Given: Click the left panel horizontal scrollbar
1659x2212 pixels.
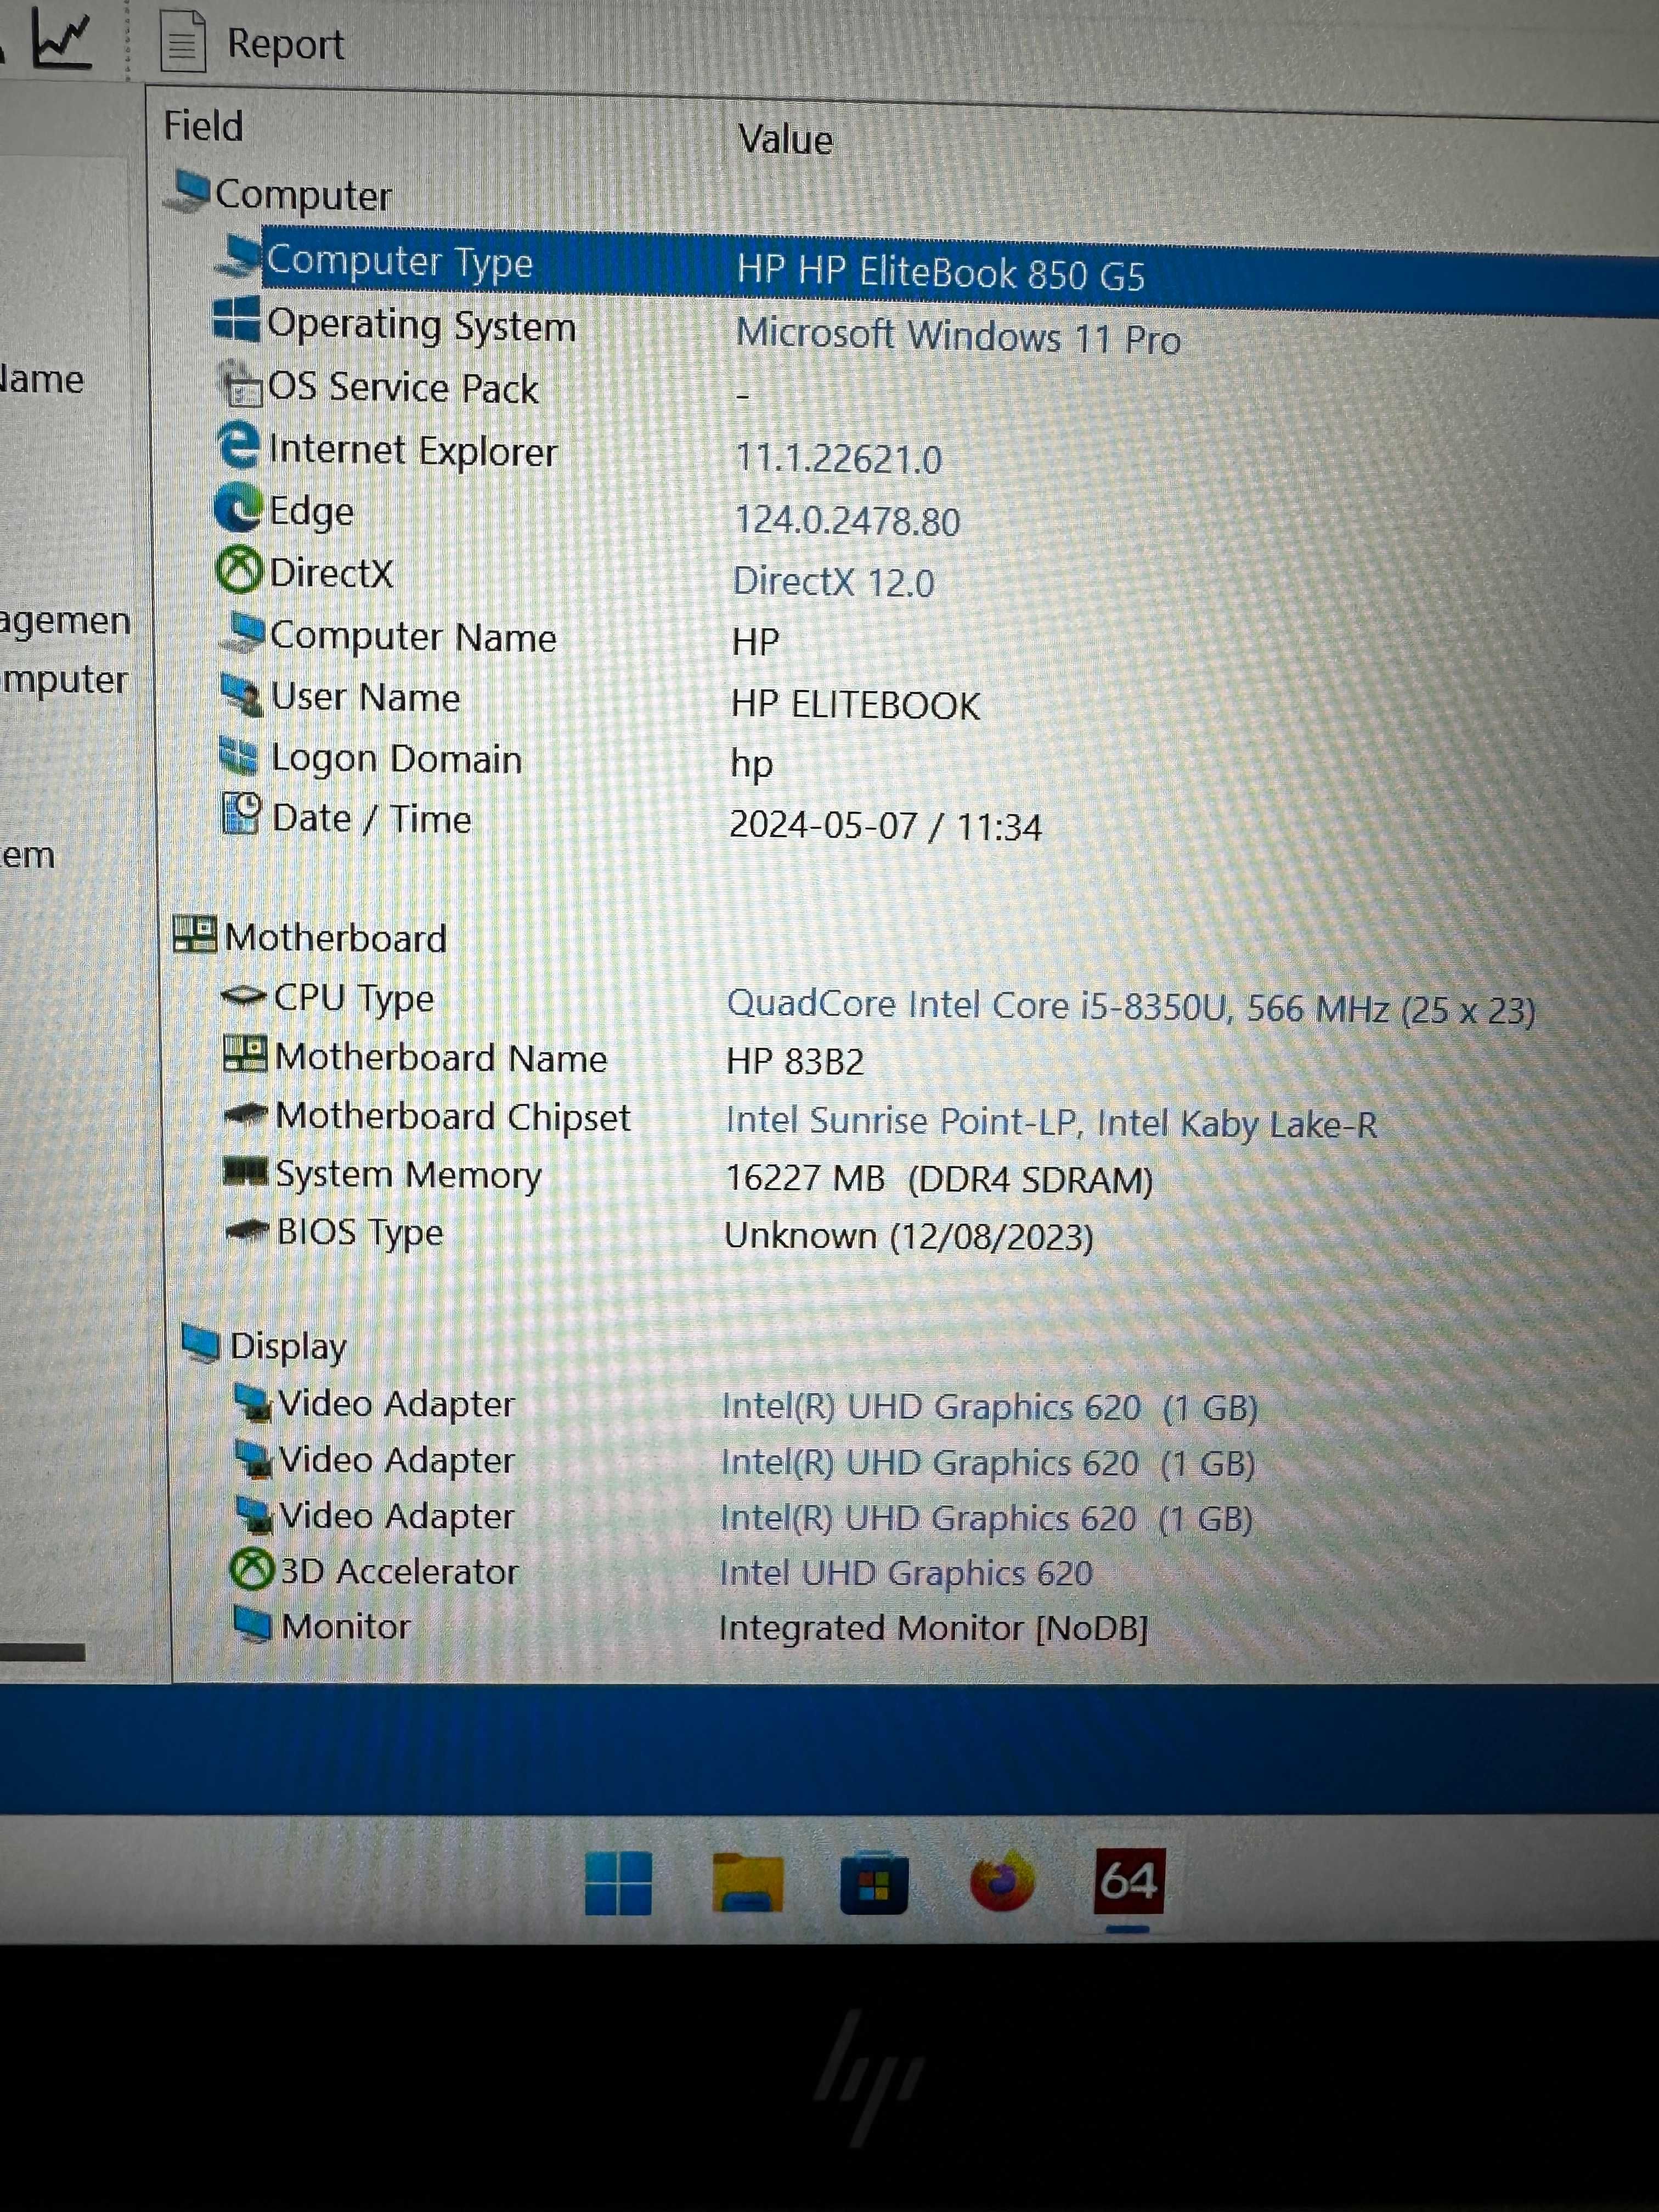Looking at the screenshot, I should click(x=42, y=1653).
